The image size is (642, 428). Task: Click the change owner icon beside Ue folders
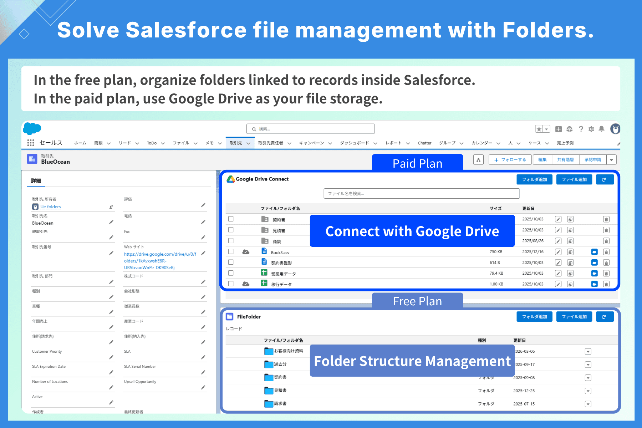tap(111, 207)
